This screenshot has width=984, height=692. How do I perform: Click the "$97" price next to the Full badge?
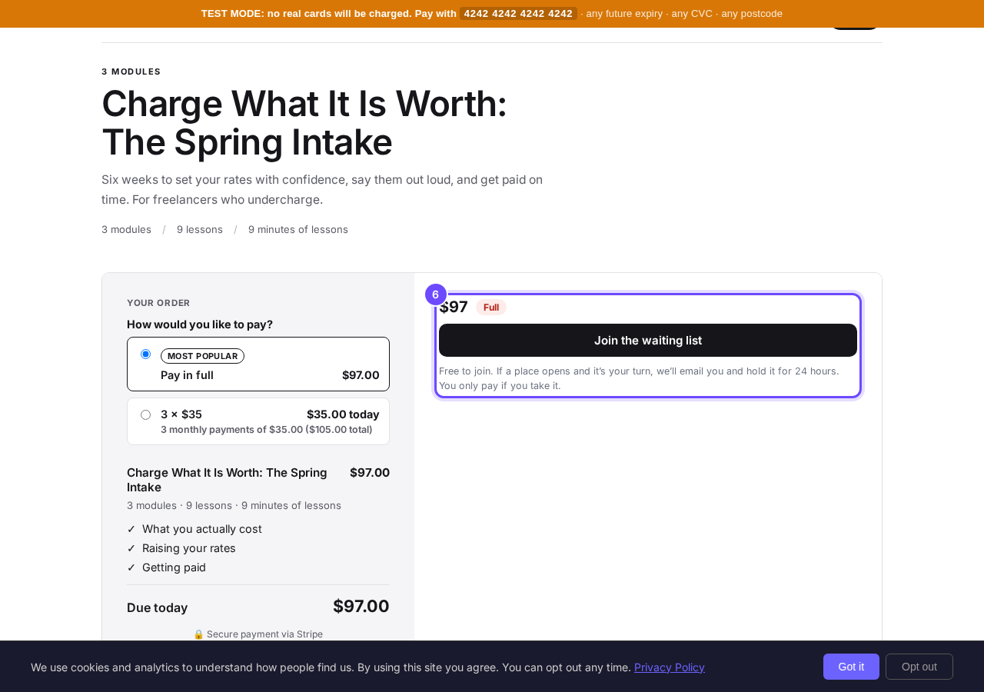(x=454, y=307)
